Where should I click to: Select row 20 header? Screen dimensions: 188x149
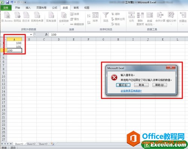point(3,114)
